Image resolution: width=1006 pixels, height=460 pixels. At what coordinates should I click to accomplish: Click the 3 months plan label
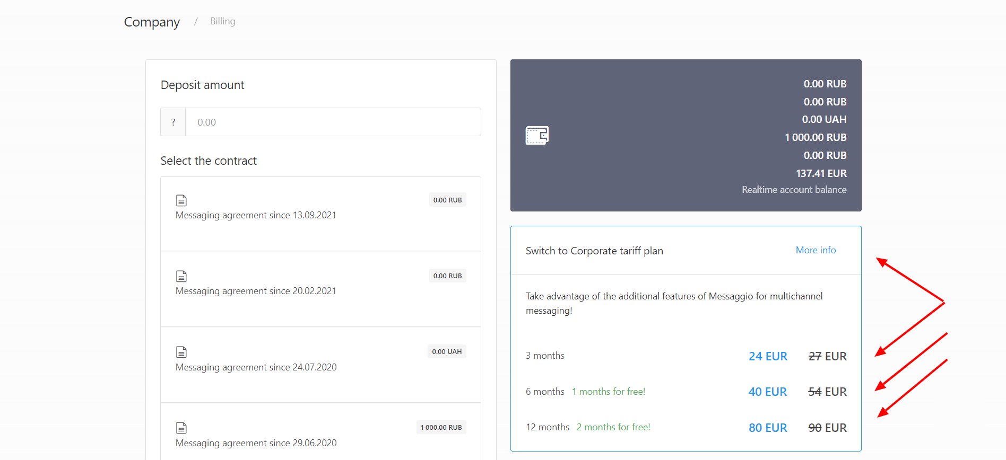545,356
